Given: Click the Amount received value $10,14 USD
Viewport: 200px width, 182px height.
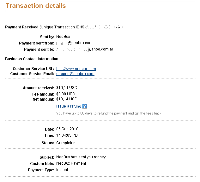Looking at the screenshot, I should [67, 88].
